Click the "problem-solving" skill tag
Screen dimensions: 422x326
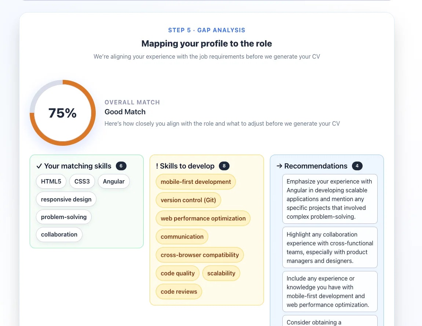point(63,217)
